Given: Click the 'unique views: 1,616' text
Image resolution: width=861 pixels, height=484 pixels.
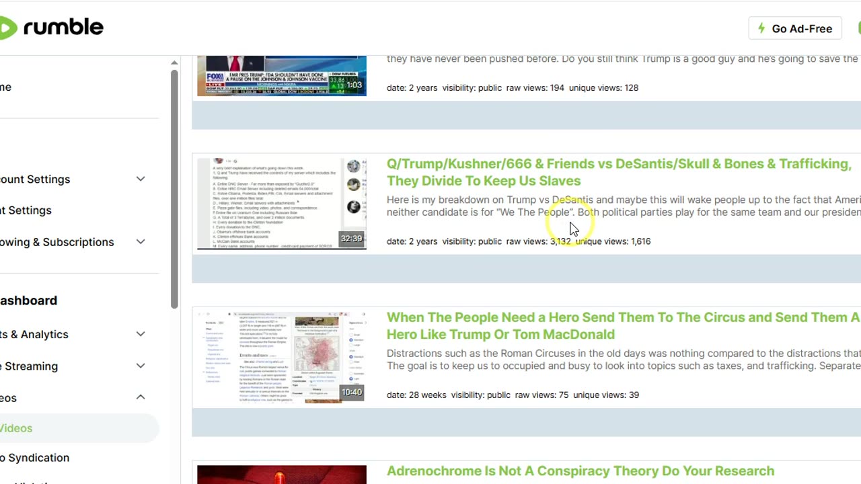Looking at the screenshot, I should tap(613, 241).
